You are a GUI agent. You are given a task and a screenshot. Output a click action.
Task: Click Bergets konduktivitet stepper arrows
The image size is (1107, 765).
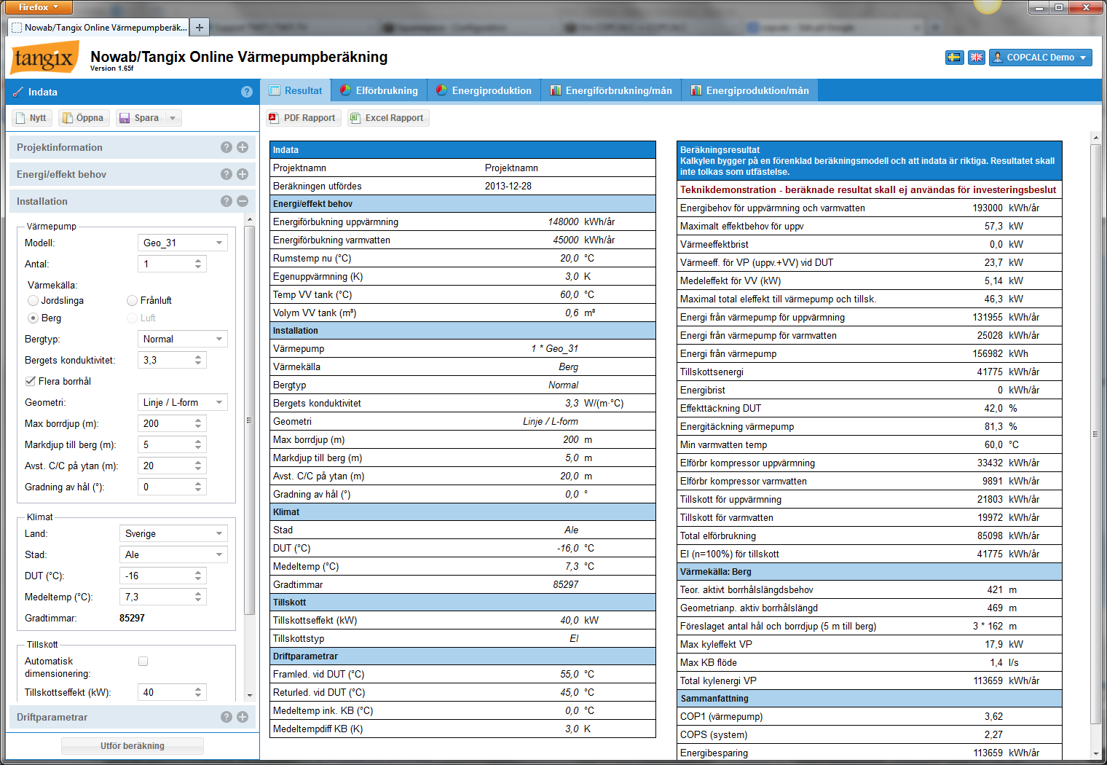[x=198, y=360]
